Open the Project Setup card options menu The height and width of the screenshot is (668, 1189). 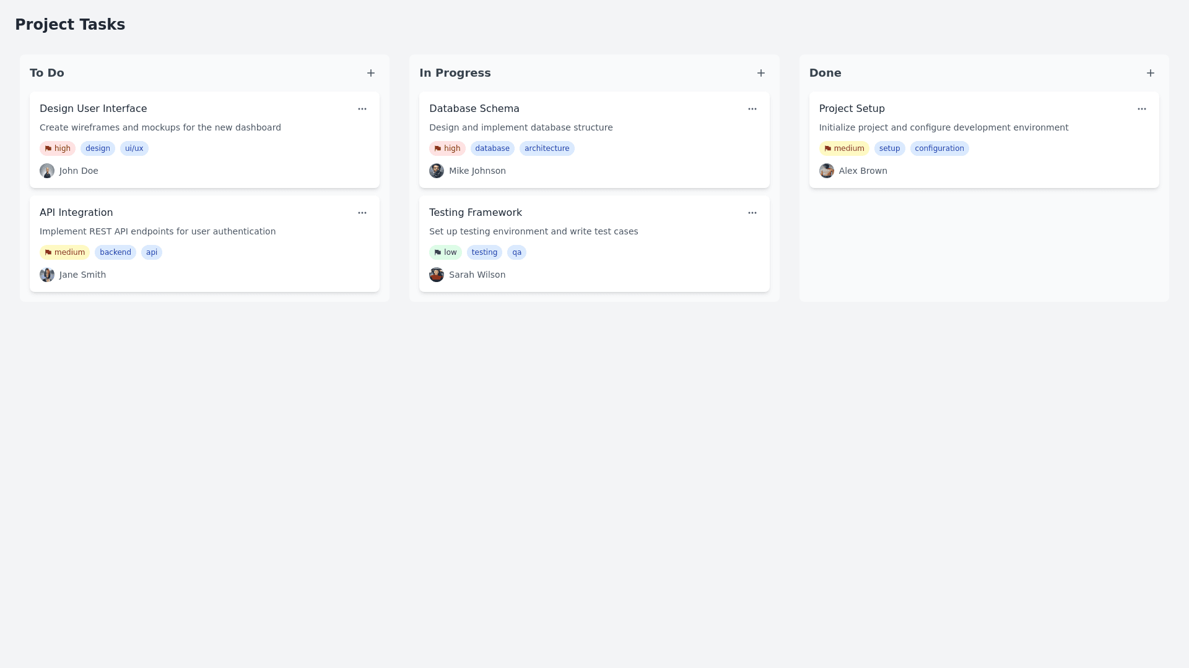tap(1141, 109)
